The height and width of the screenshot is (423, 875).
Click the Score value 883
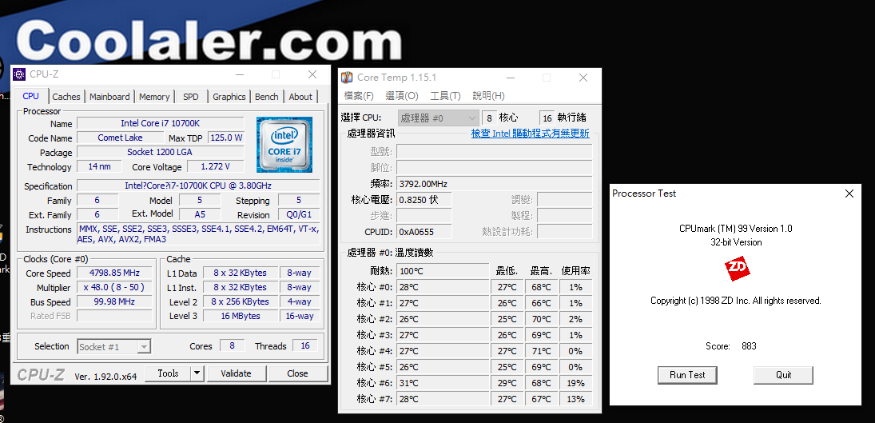tap(749, 346)
